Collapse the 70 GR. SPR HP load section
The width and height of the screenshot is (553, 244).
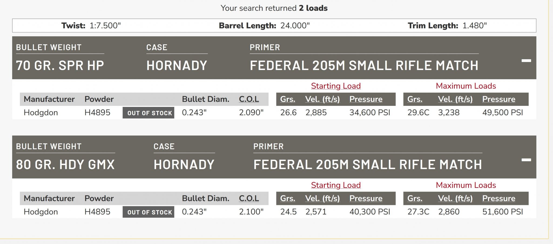[526, 61]
